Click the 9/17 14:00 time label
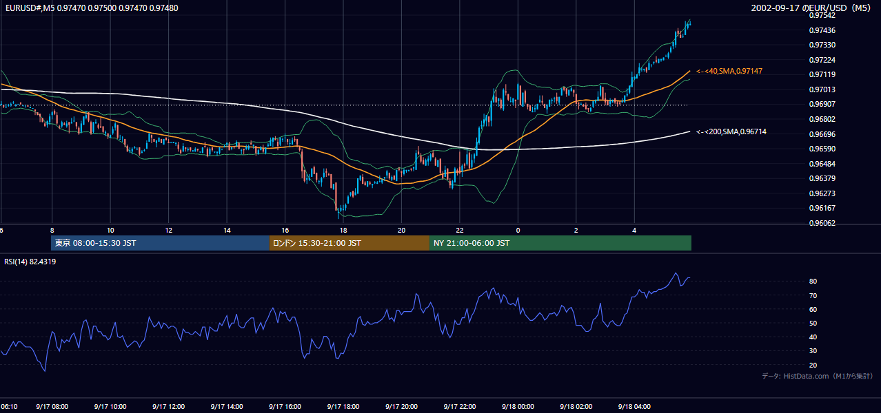881x413 pixels. (x=227, y=407)
